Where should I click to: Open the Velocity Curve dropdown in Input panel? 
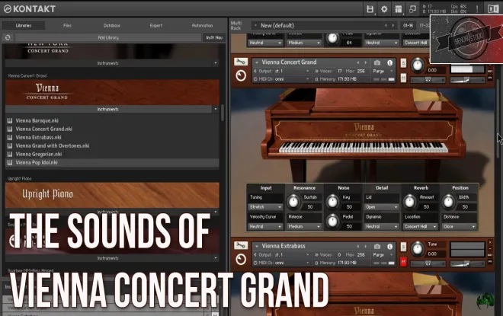click(x=265, y=227)
